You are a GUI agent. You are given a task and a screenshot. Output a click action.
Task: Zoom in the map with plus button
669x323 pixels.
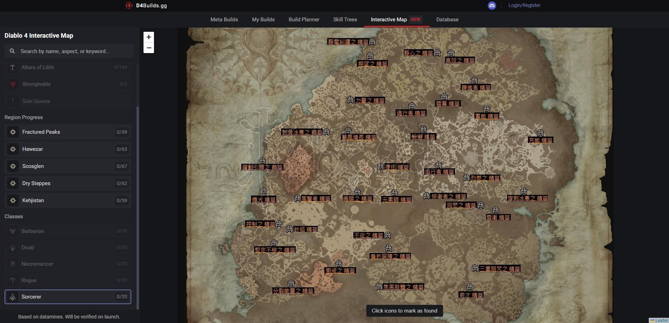click(x=149, y=37)
